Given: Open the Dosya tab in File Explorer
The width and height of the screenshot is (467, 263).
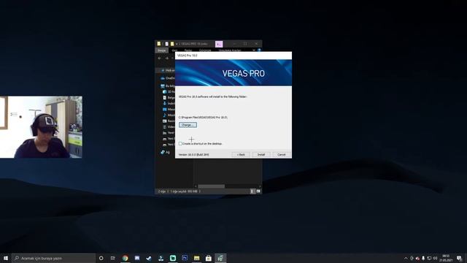Looking at the screenshot, I should coord(162,50).
